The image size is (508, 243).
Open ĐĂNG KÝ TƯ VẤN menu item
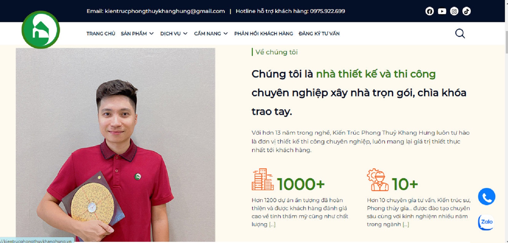319,33
